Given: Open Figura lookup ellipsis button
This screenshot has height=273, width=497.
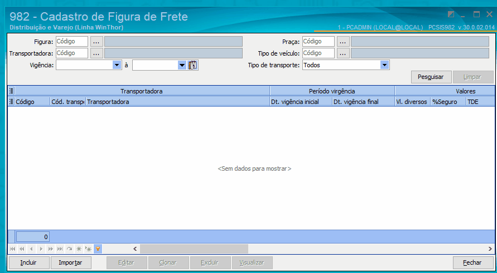Looking at the screenshot, I should click(96, 42).
